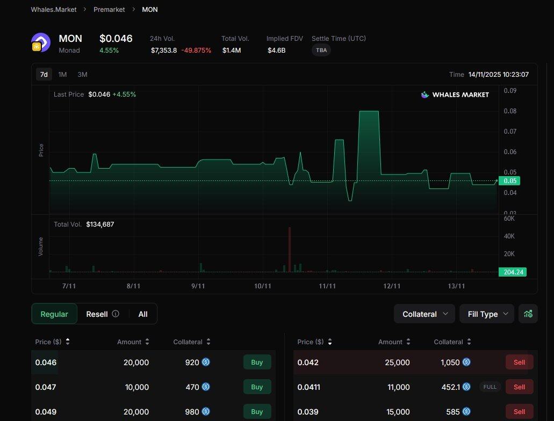Click the MON token logo icon
The width and height of the screenshot is (554, 421).
click(40, 42)
